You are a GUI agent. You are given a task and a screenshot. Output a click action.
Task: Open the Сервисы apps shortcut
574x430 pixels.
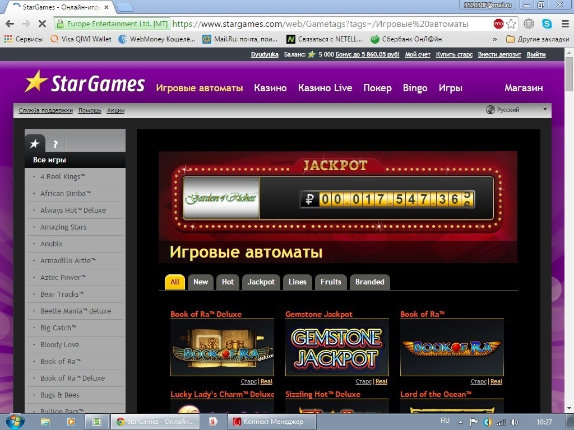click(x=24, y=39)
